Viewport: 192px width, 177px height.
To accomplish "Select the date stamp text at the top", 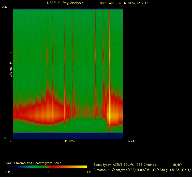I will point(124,3).
